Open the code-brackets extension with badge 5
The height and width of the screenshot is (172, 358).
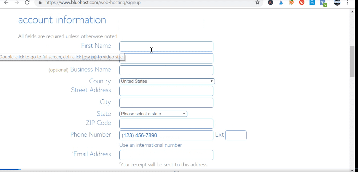(x=323, y=3)
